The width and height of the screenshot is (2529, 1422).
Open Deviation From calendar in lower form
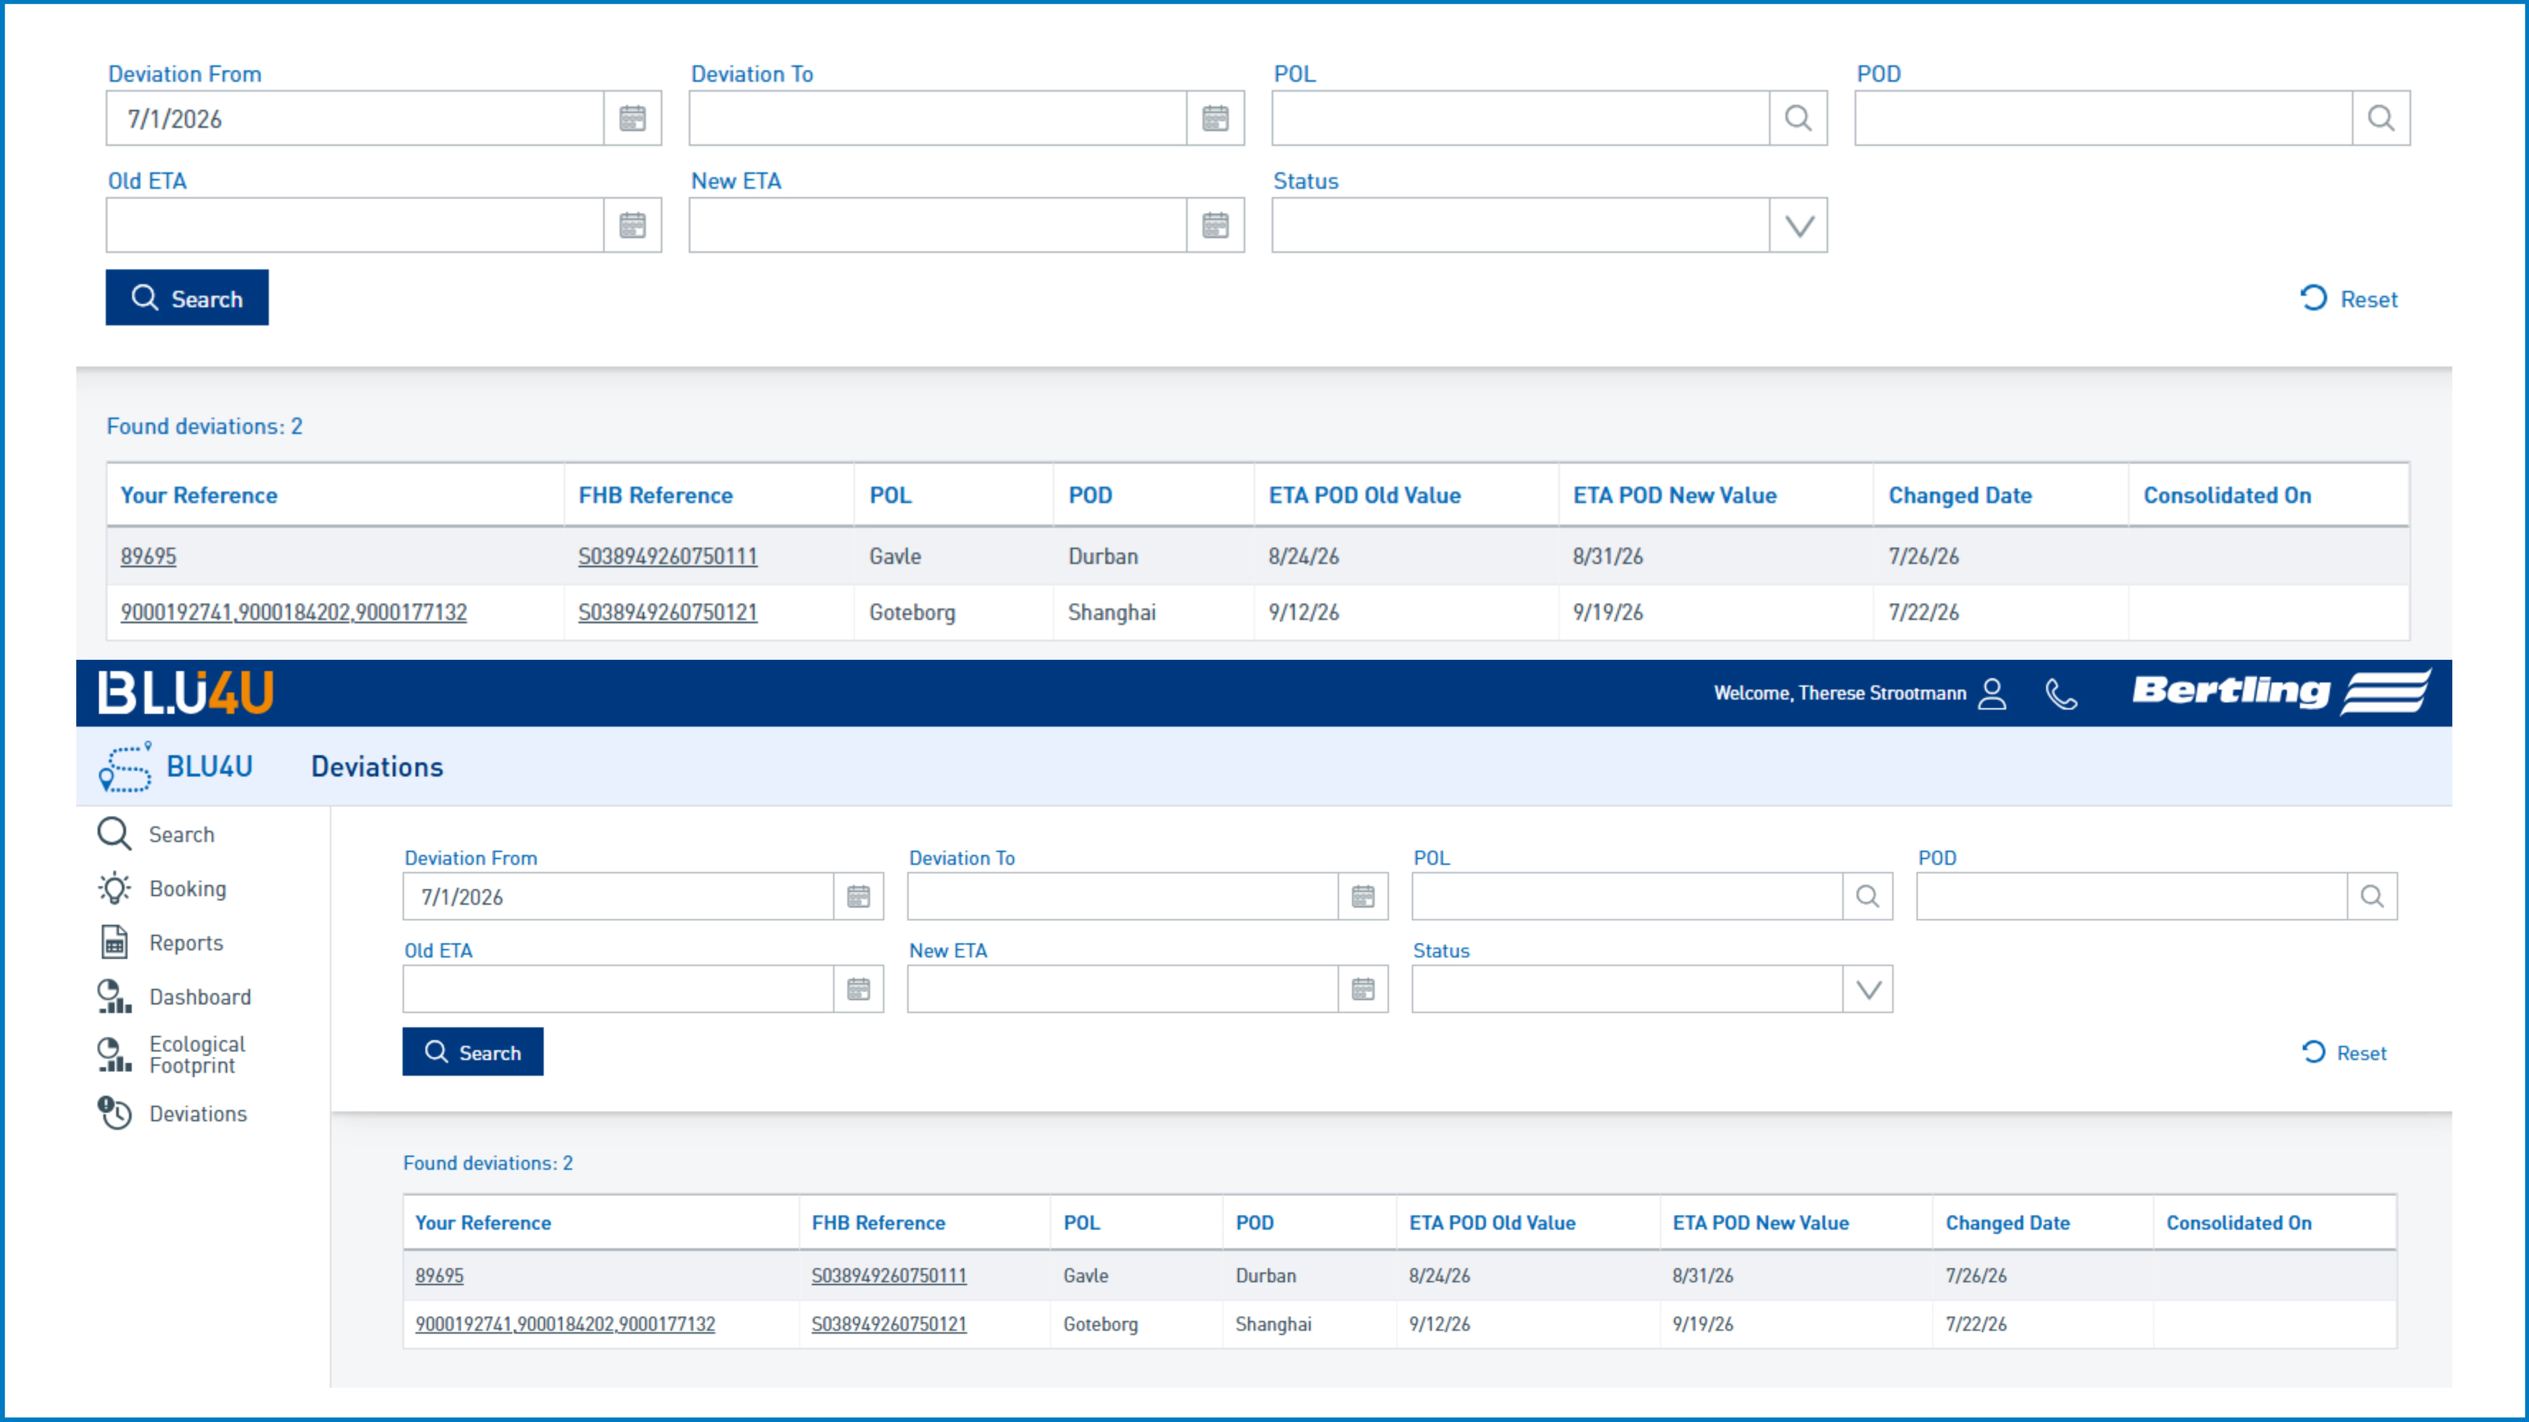click(x=859, y=896)
